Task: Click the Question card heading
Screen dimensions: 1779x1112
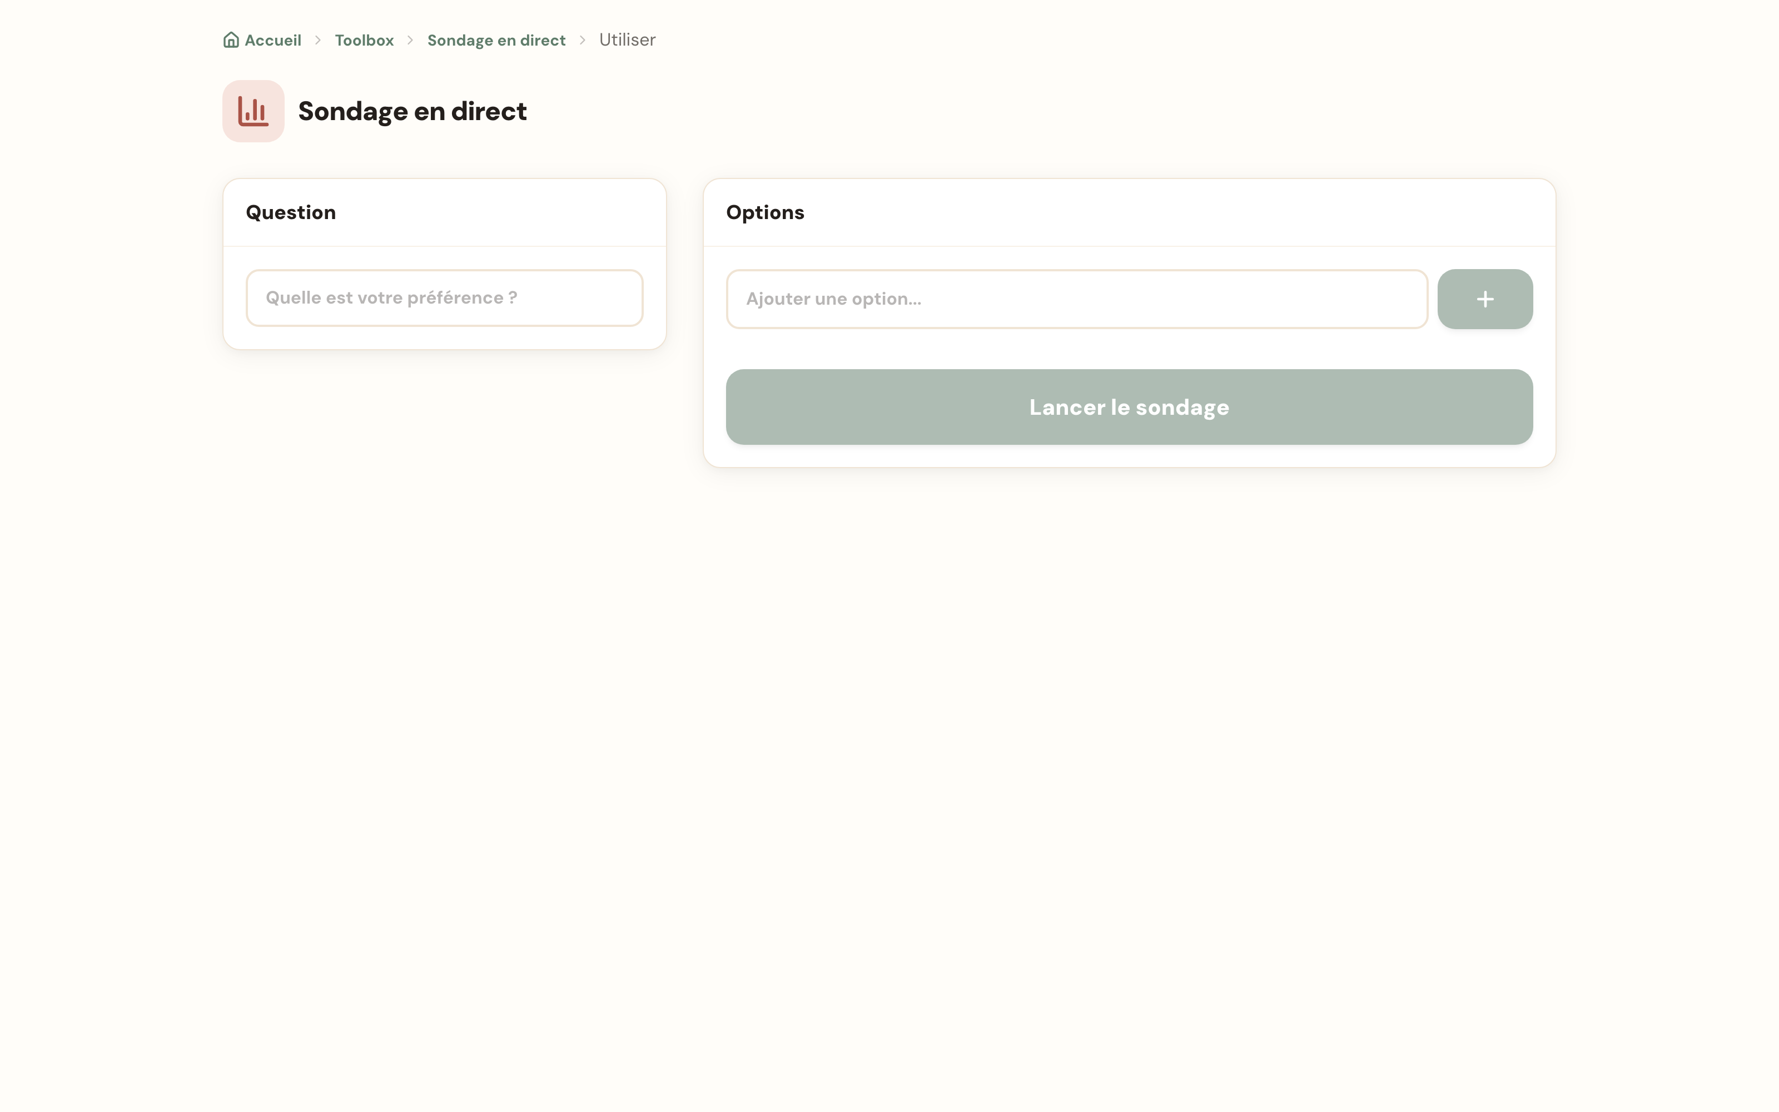Action: [291, 212]
